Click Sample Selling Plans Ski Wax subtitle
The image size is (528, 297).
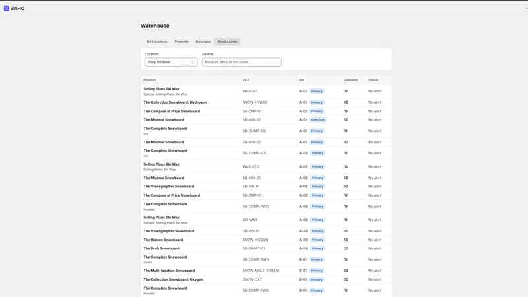(166, 223)
